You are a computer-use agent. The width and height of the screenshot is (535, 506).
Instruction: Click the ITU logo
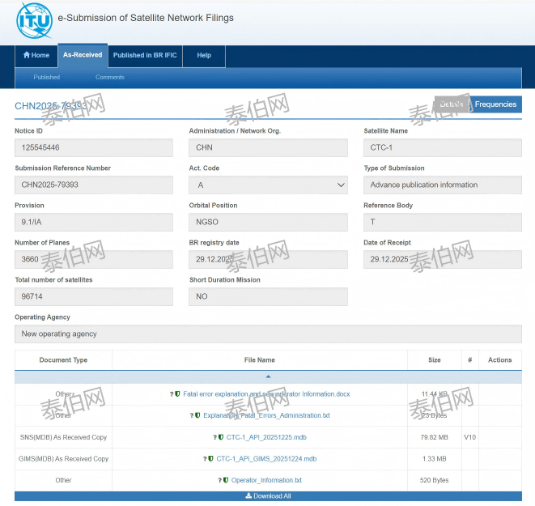(34, 19)
